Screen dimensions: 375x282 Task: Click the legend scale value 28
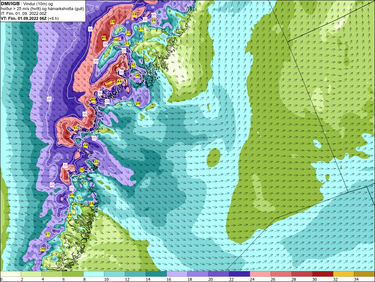(x=294, y=279)
